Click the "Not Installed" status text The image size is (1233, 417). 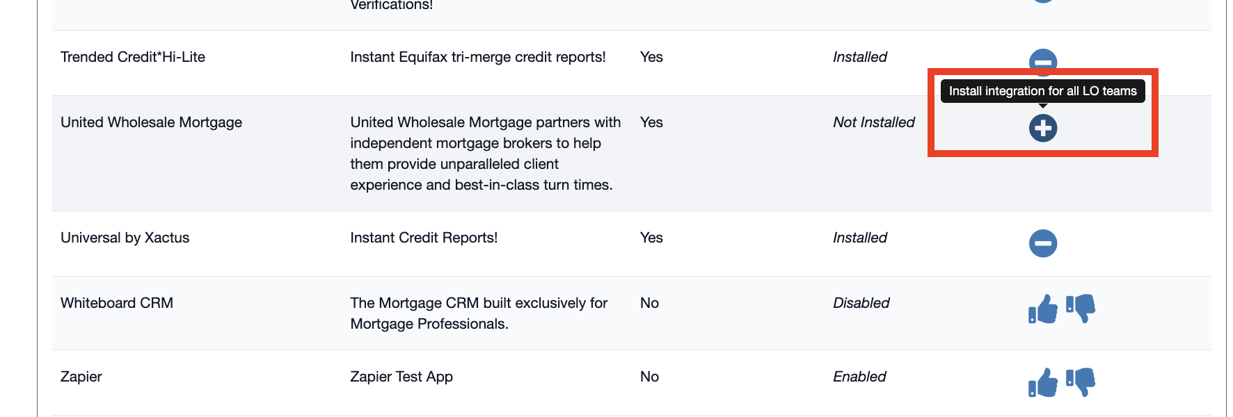[873, 122]
